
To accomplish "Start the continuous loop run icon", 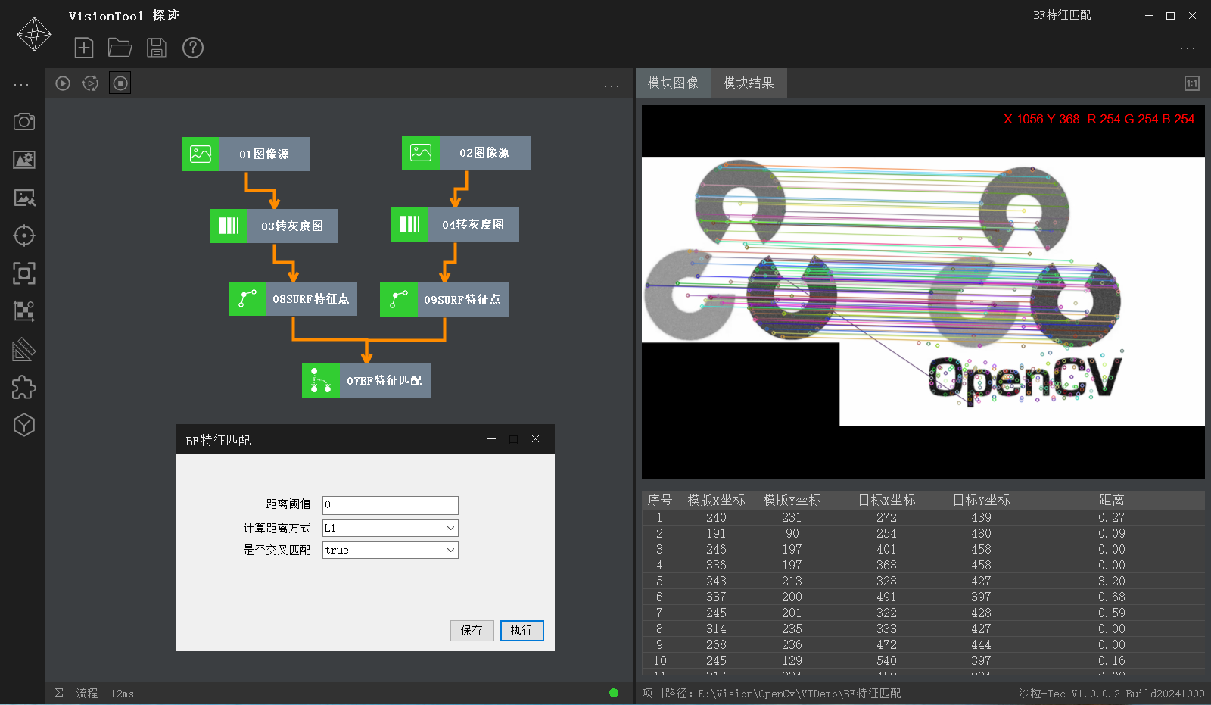I will pos(90,83).
